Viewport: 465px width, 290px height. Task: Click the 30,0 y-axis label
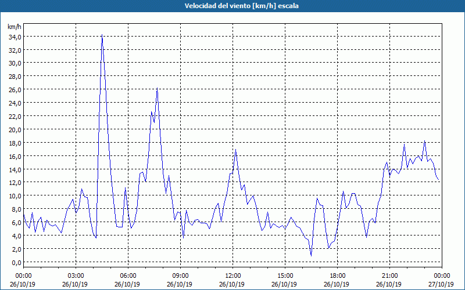point(15,63)
